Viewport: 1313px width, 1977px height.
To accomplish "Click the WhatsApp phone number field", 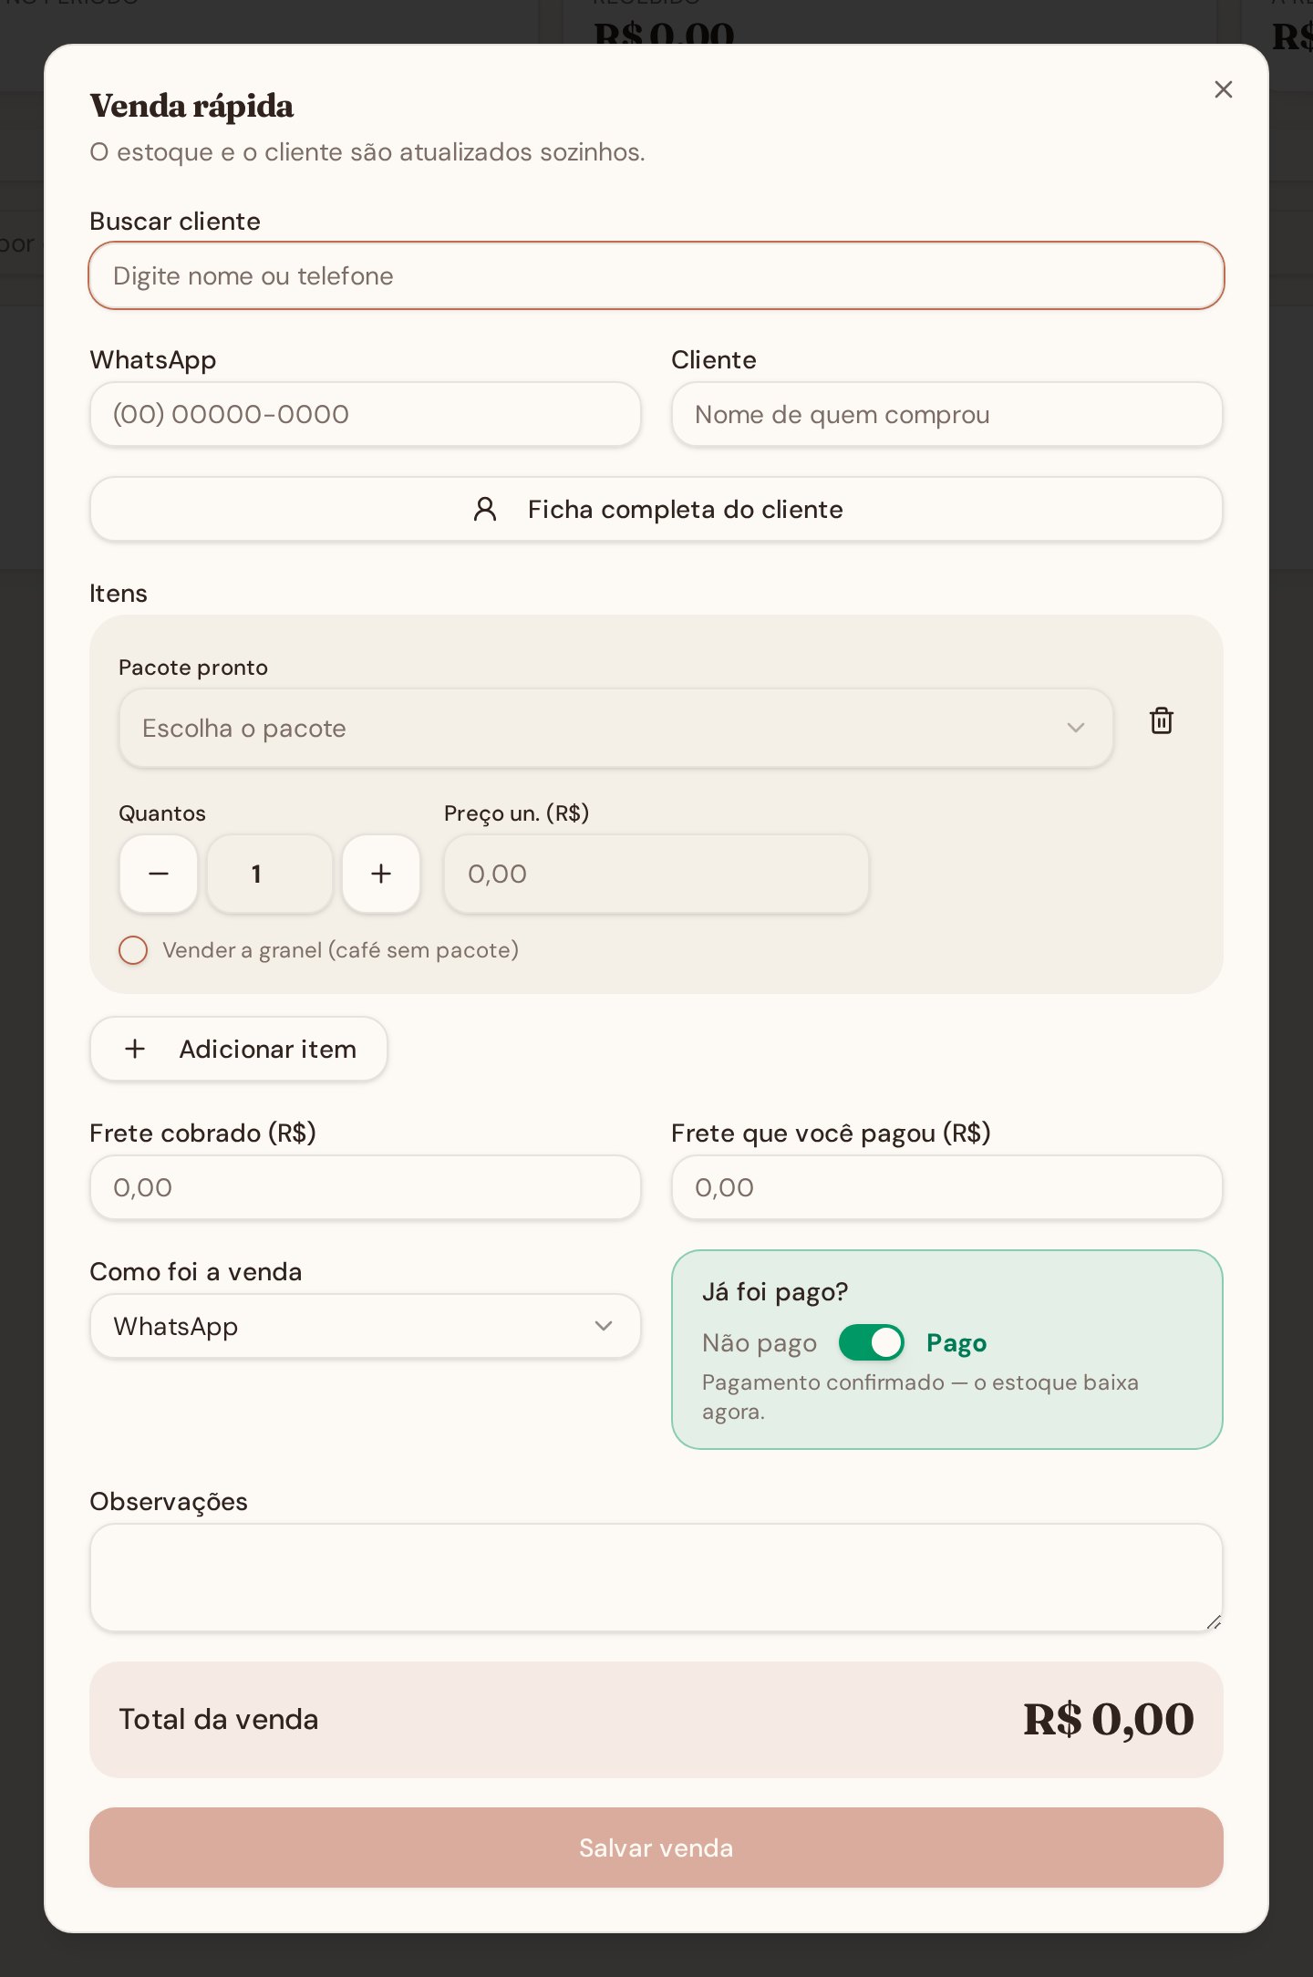I will pos(365,414).
